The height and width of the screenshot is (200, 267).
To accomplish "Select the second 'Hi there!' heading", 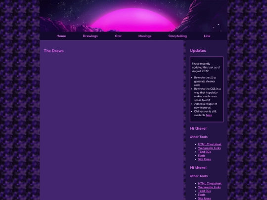I will coord(198,167).
